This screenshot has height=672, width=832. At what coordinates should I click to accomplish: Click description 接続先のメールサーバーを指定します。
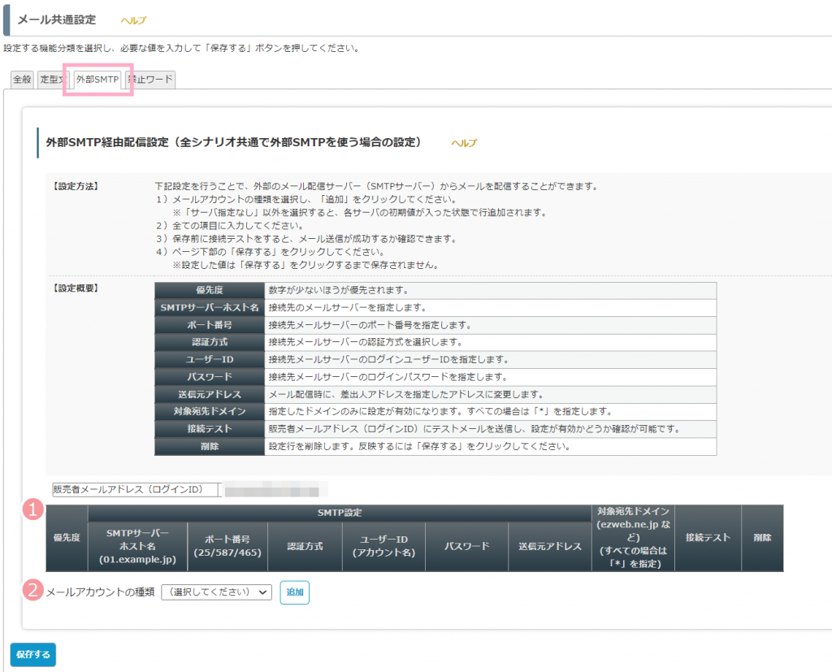(x=348, y=308)
